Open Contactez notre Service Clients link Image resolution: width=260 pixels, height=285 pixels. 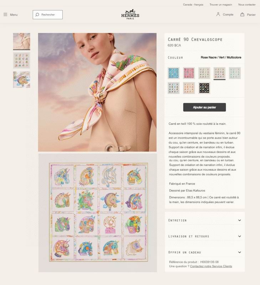click(211, 266)
